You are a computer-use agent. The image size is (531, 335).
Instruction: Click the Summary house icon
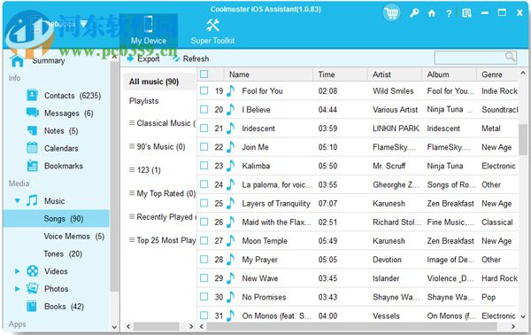17,60
